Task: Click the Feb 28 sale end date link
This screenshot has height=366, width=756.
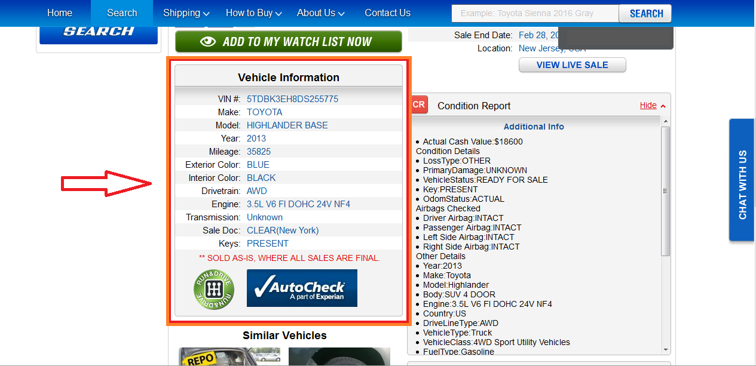Action: [x=538, y=35]
